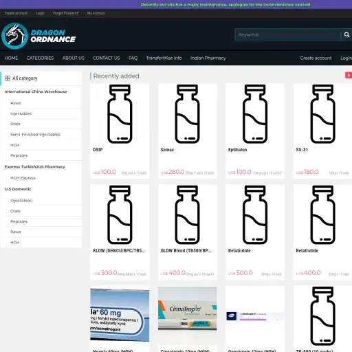Click the Dragon Ordnance logo
This screenshot has height=352, width=352.
coord(38,36)
